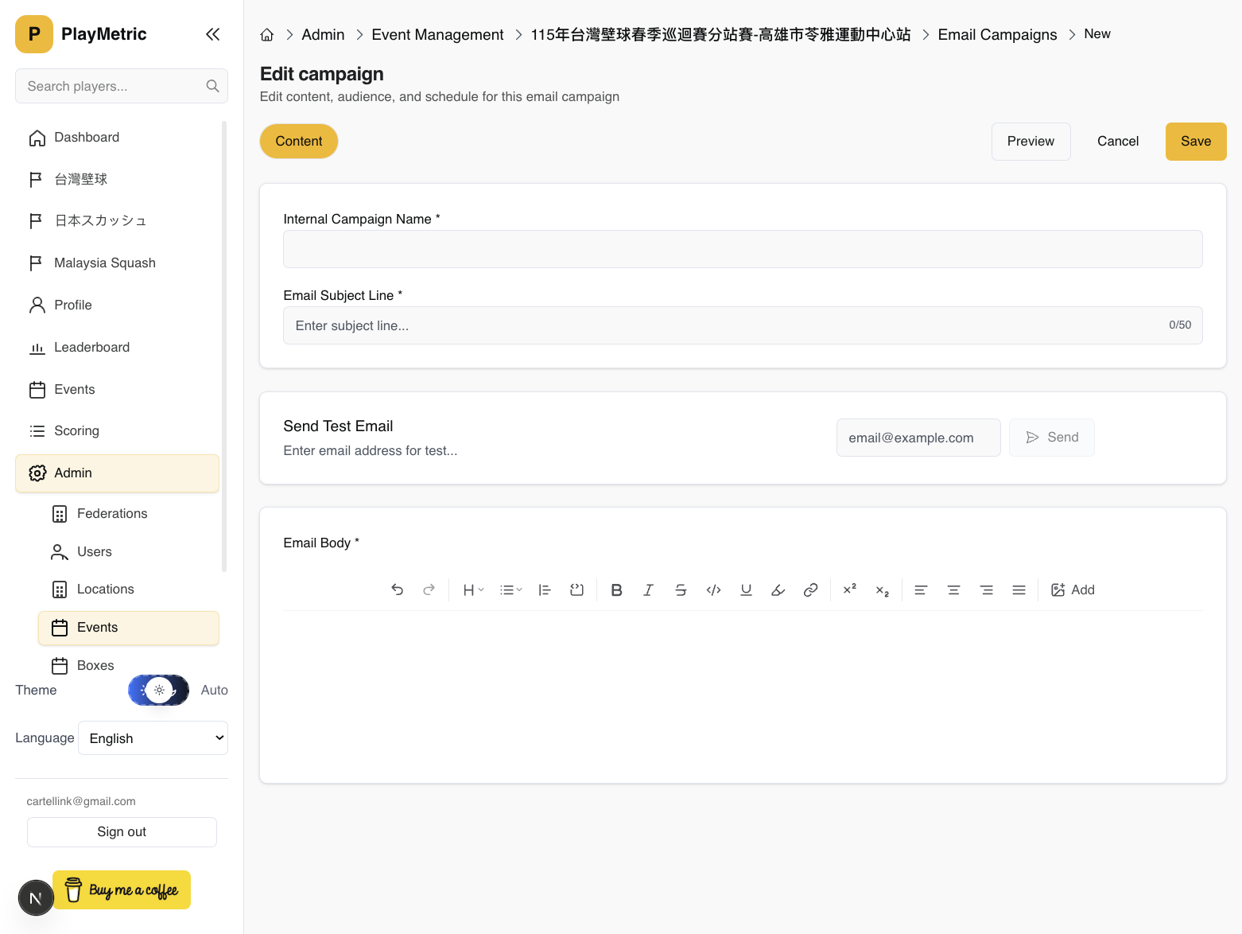Focus the test email address field
Screen dimensions: 1242x934
tap(918, 438)
